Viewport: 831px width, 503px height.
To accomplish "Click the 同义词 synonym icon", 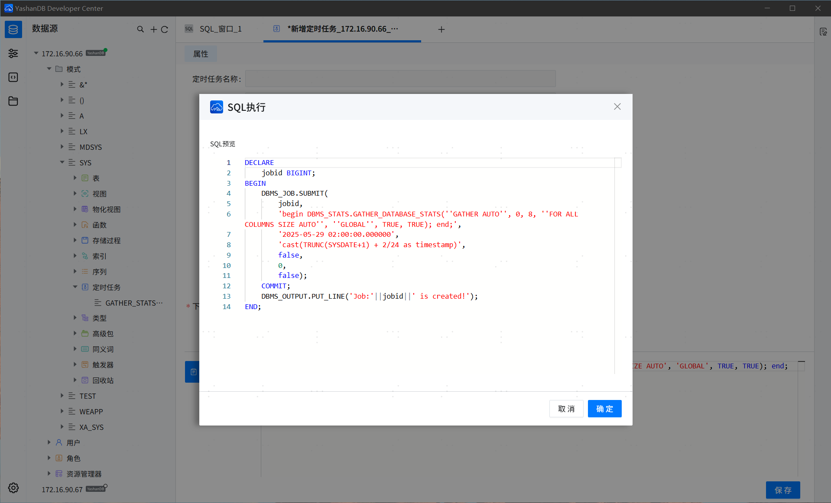I will [85, 349].
